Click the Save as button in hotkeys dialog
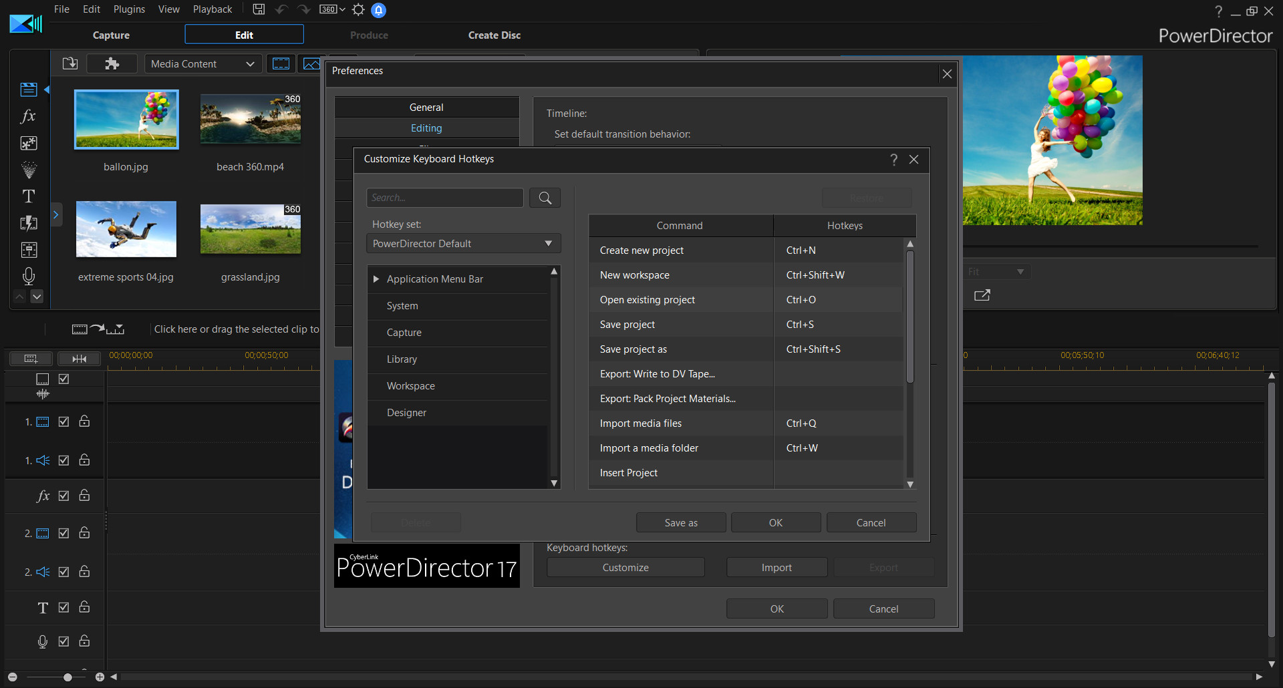This screenshot has width=1283, height=688. (x=680, y=522)
